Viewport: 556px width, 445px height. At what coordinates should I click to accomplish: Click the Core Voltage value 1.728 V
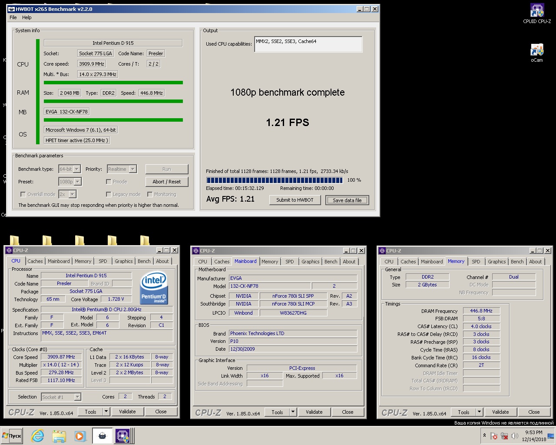(116, 299)
